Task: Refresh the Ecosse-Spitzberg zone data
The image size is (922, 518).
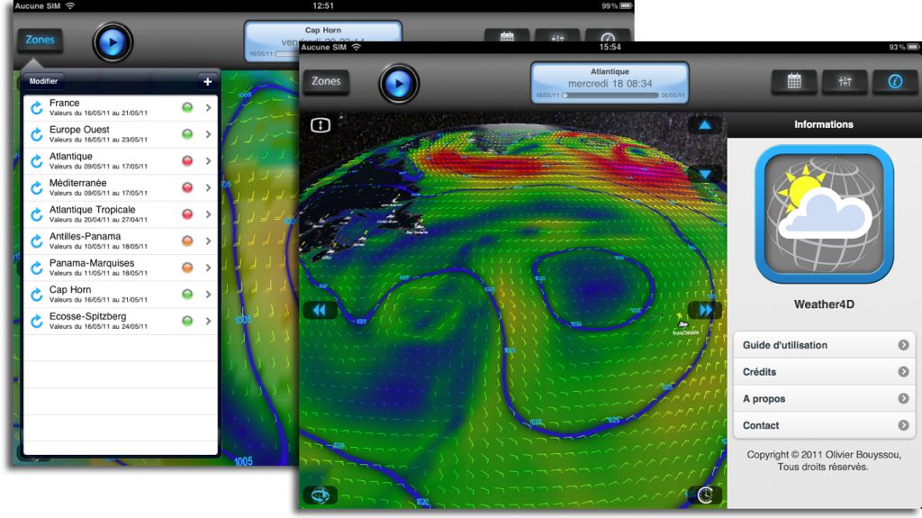Action: point(36,321)
